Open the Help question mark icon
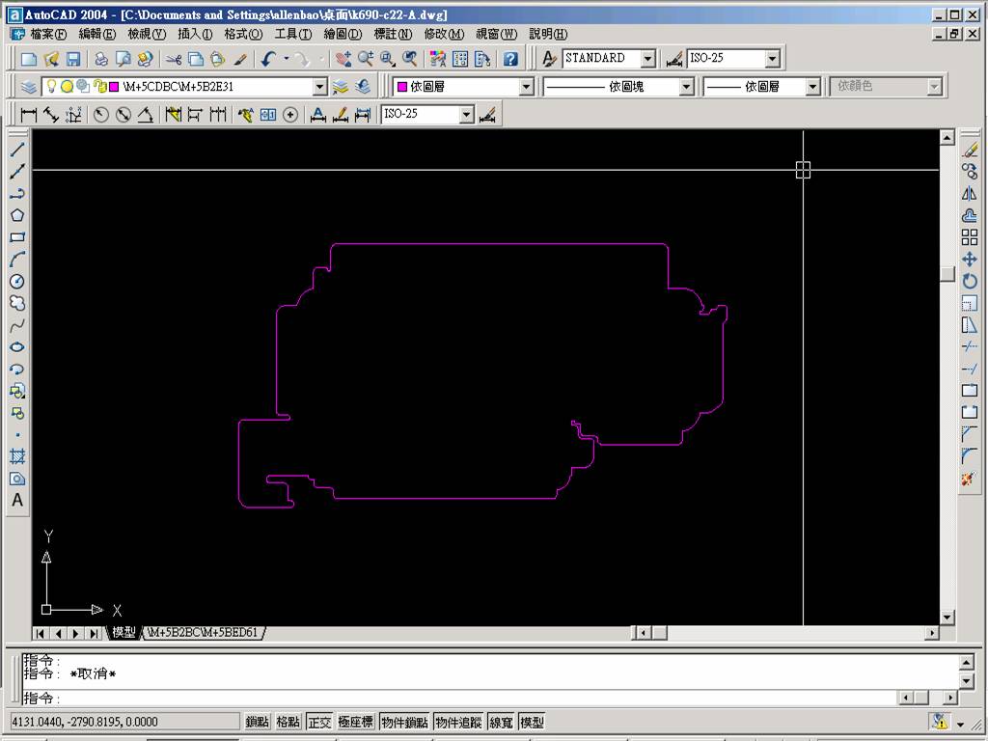The image size is (988, 741). point(510,59)
